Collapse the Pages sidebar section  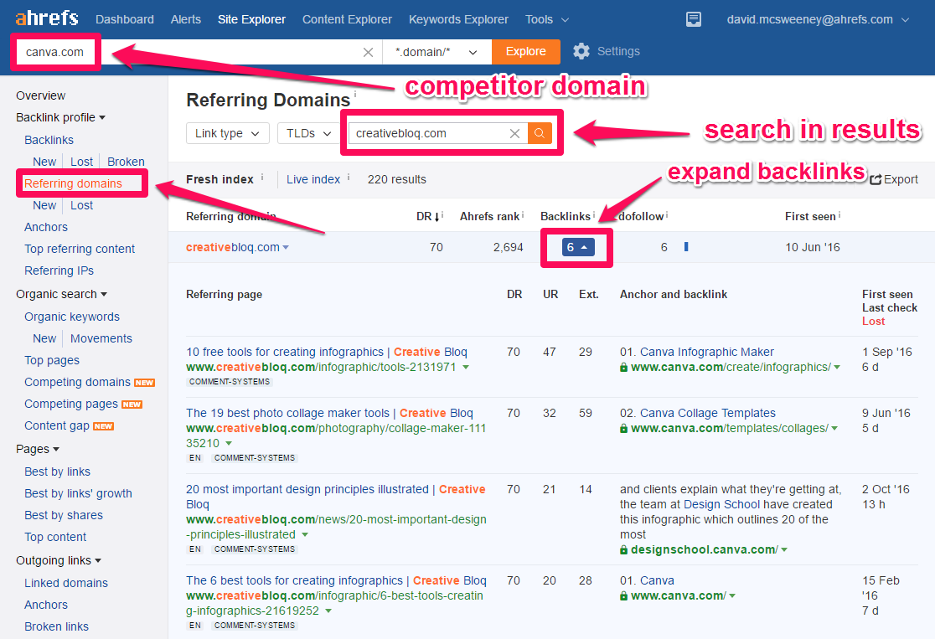click(38, 449)
